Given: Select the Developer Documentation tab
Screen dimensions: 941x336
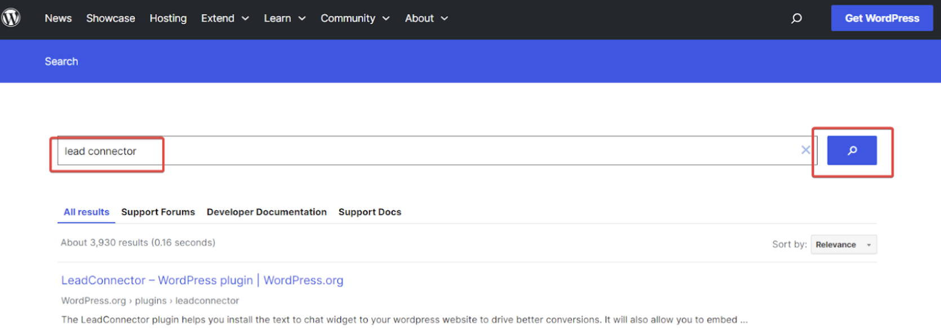Looking at the screenshot, I should click(267, 212).
